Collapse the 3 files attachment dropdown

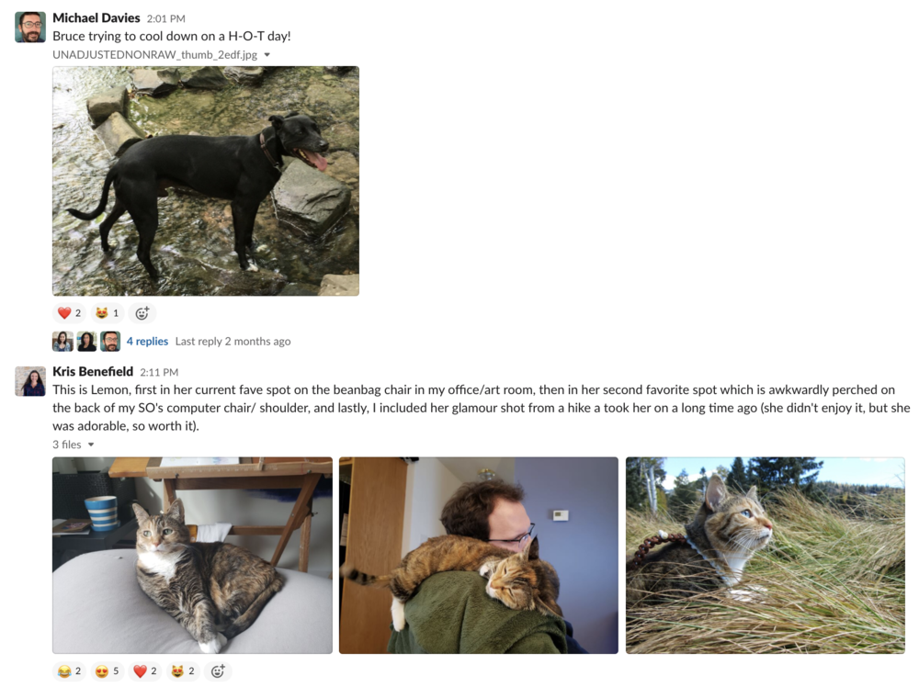click(91, 445)
